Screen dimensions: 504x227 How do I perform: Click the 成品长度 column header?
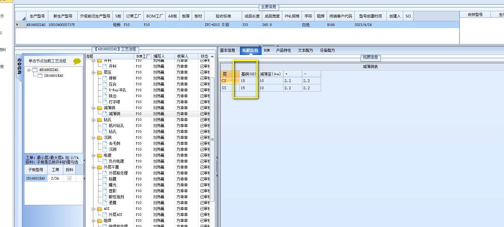point(252,16)
